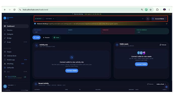Open Mobile app in the sidebar
Screen dimensions: 174x98
pos(16,60)
